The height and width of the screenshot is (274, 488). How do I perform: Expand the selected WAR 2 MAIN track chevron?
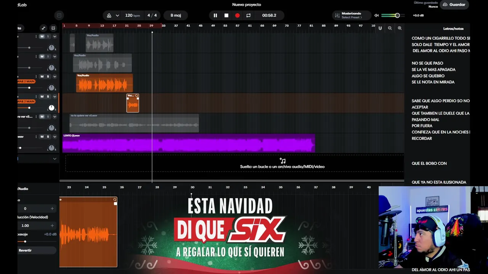point(55,97)
